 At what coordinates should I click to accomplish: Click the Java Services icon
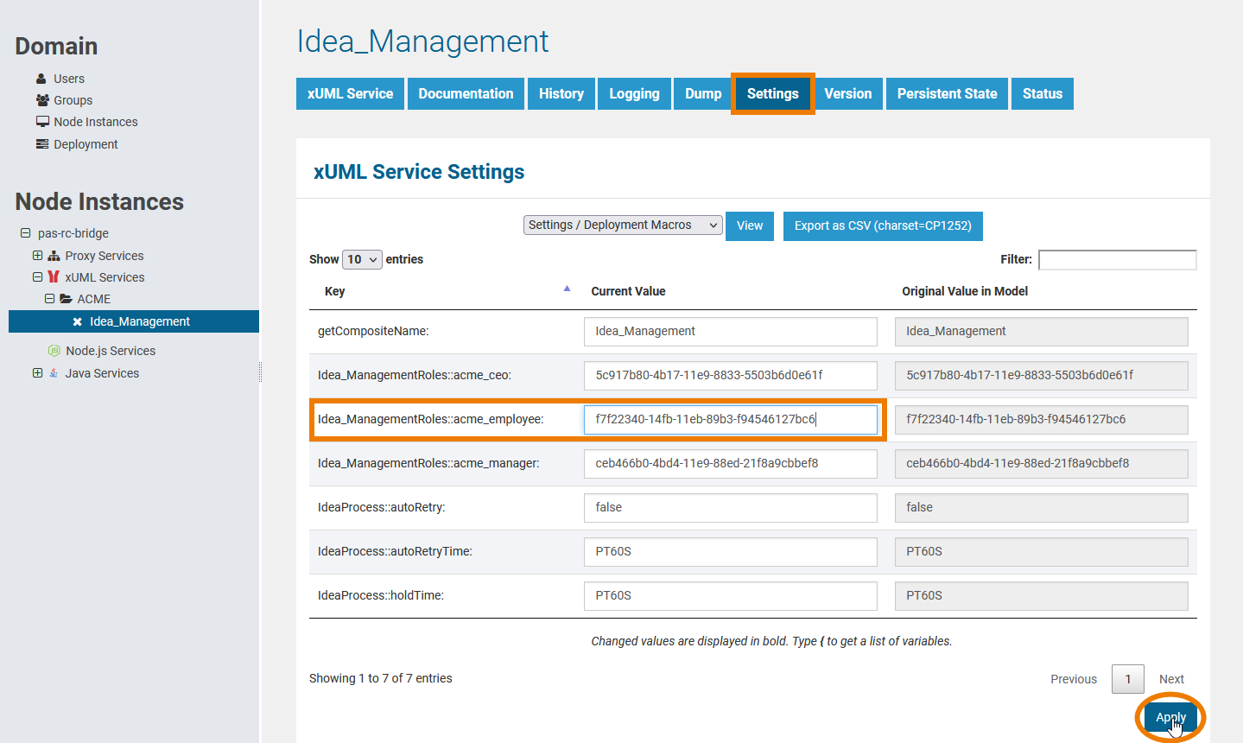pyautogui.click(x=54, y=373)
